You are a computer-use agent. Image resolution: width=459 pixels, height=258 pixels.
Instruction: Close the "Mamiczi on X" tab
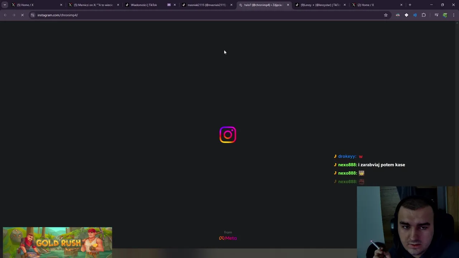[x=118, y=5]
